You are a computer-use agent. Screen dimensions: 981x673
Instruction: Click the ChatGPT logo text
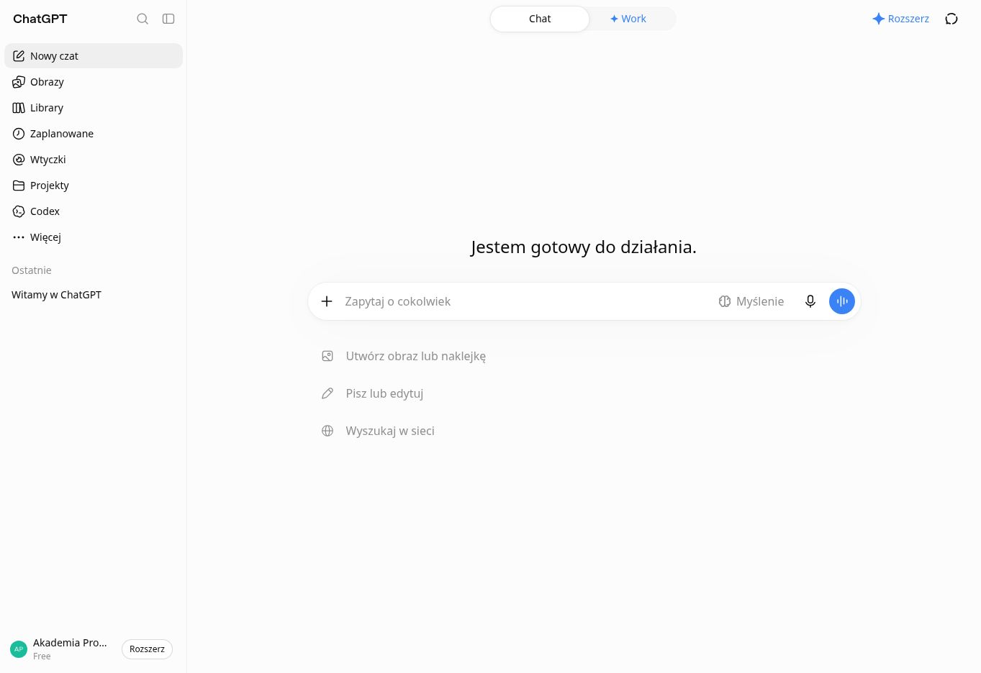click(x=40, y=19)
